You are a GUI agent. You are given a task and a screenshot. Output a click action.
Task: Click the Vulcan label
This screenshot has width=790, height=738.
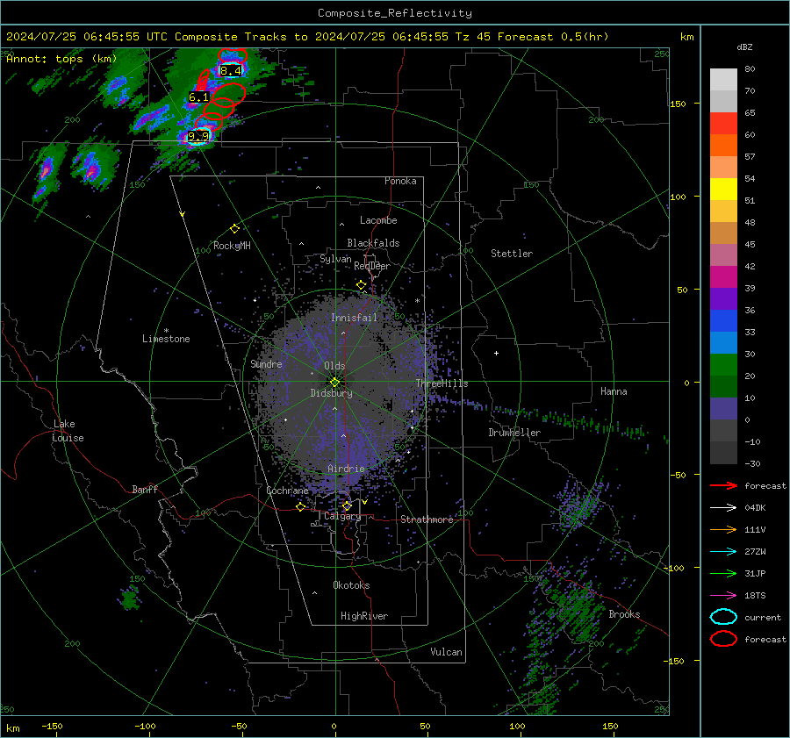pyautogui.click(x=446, y=652)
